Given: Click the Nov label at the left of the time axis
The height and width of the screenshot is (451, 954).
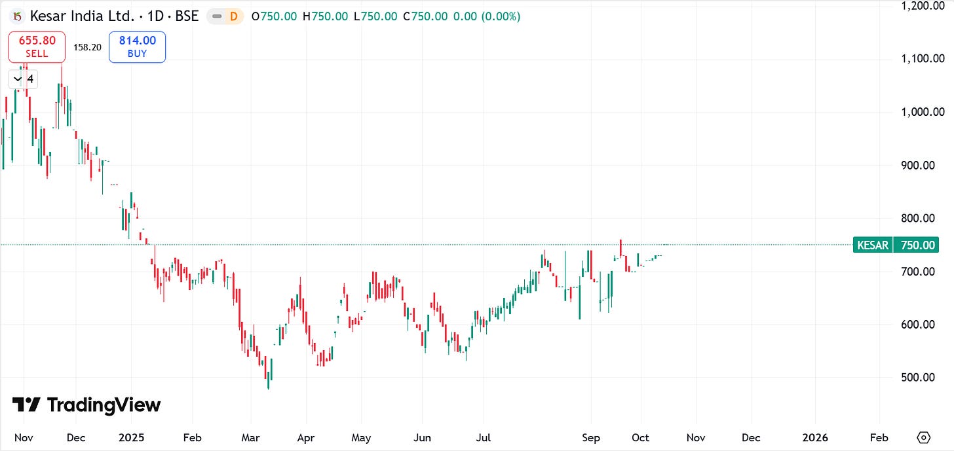Looking at the screenshot, I should [x=23, y=437].
